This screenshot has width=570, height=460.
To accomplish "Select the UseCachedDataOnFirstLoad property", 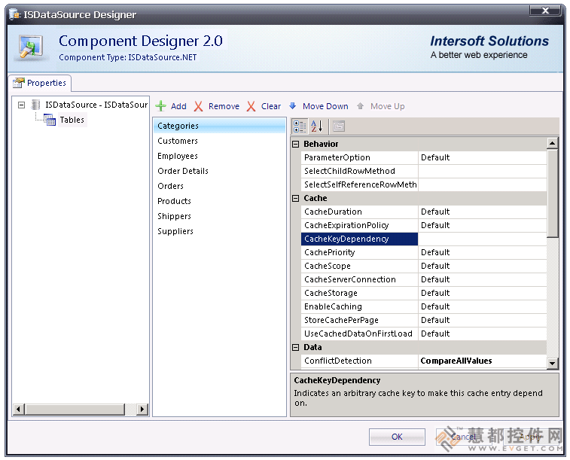I will click(x=359, y=334).
